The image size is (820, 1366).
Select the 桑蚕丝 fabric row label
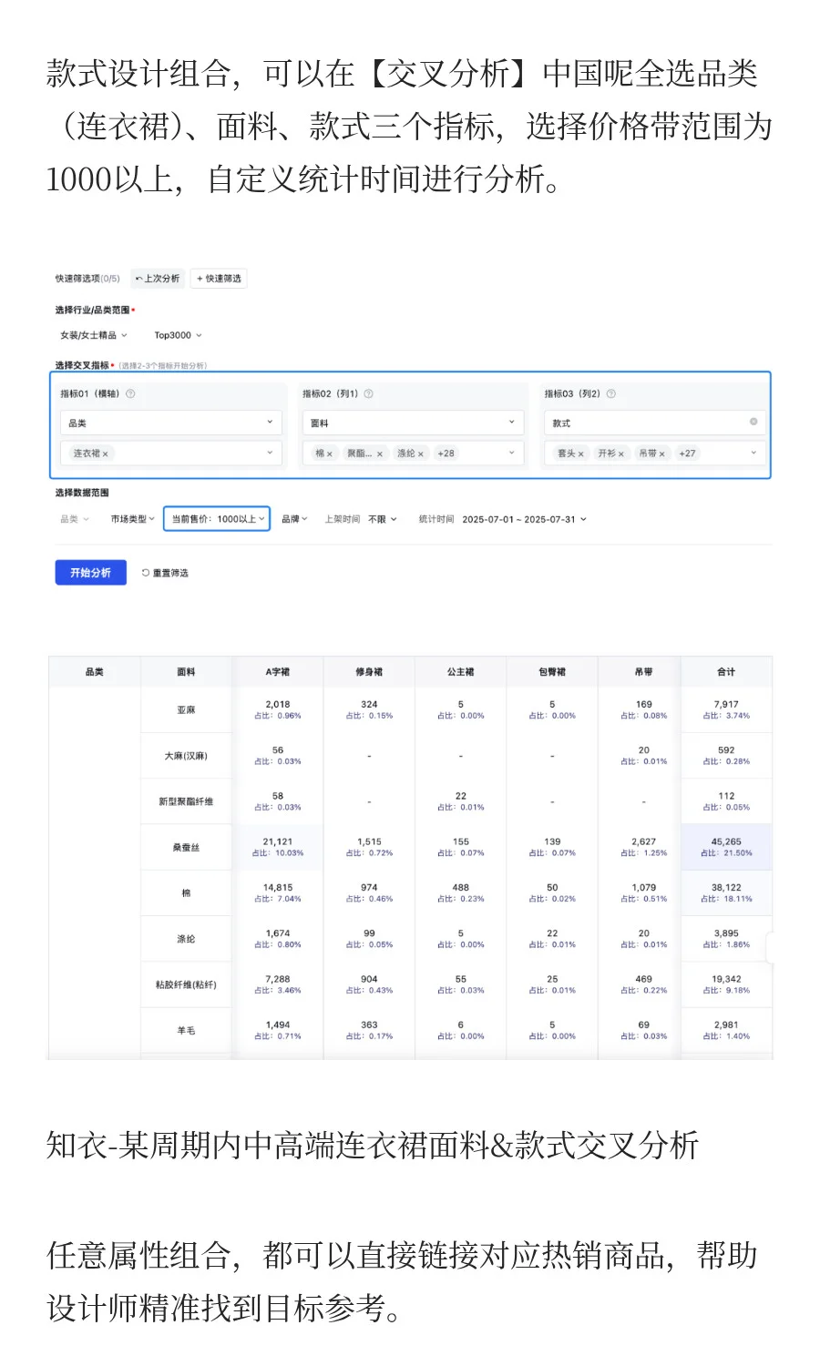pos(186,848)
